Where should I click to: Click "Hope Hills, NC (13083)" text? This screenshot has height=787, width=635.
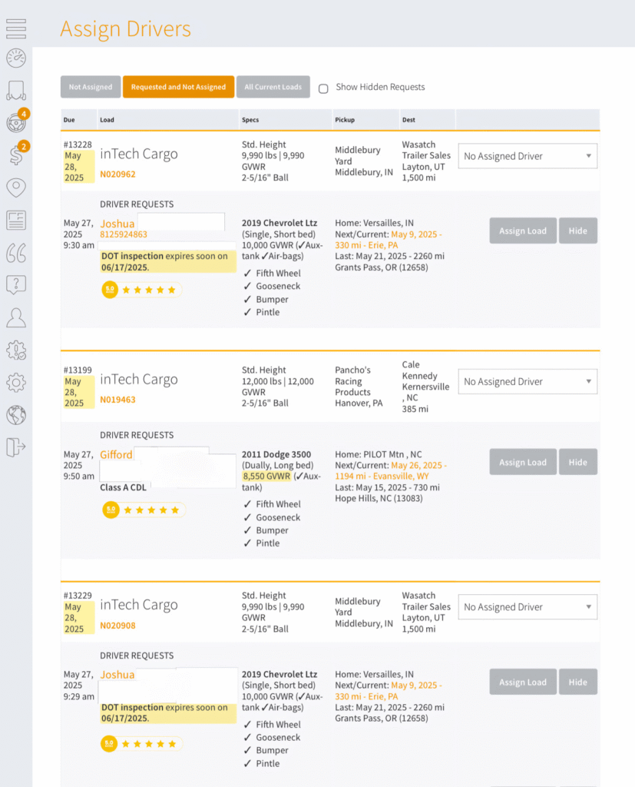click(x=379, y=498)
